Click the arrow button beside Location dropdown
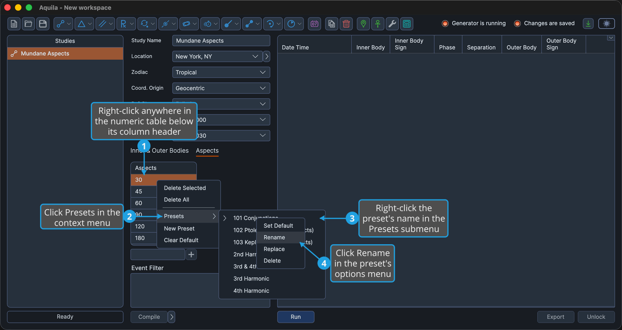The height and width of the screenshot is (330, 622). (x=267, y=56)
